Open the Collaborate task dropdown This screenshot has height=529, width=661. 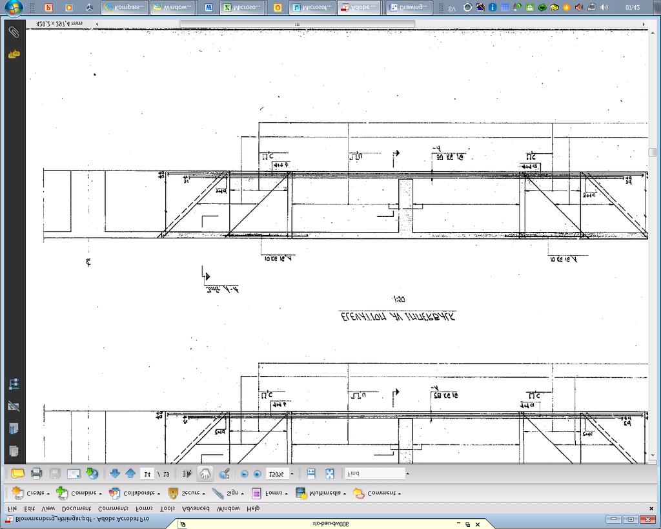134,493
